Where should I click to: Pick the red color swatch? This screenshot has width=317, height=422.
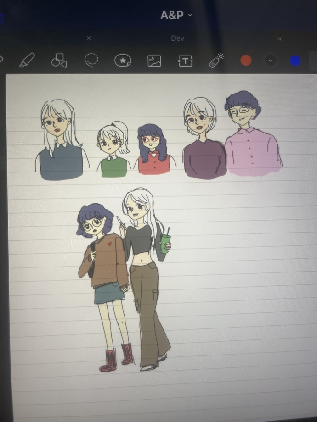[246, 60]
